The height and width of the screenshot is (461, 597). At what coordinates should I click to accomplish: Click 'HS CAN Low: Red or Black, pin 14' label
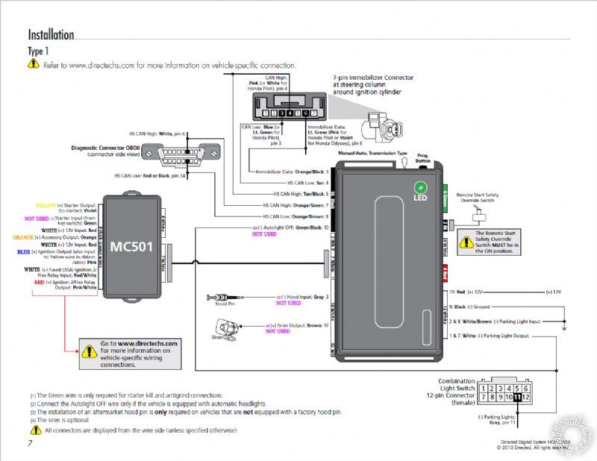[x=150, y=176]
